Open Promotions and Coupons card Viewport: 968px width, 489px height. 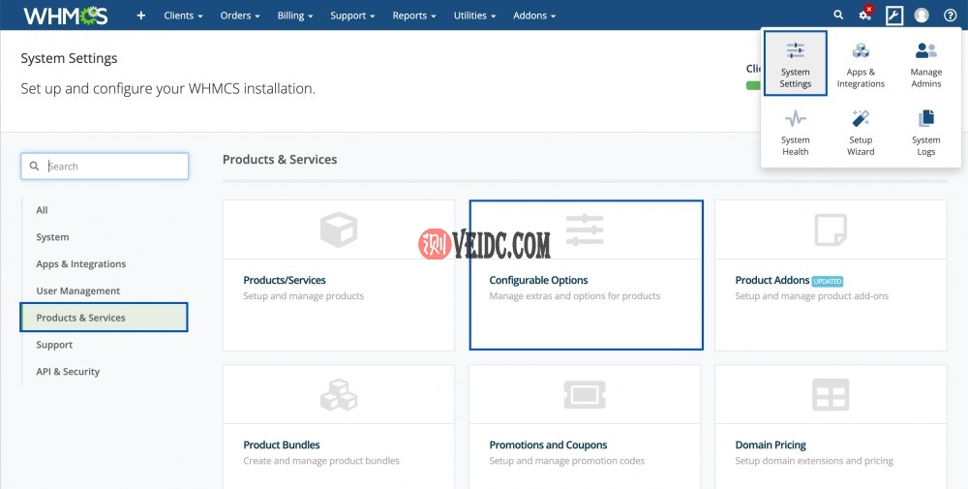coord(586,426)
